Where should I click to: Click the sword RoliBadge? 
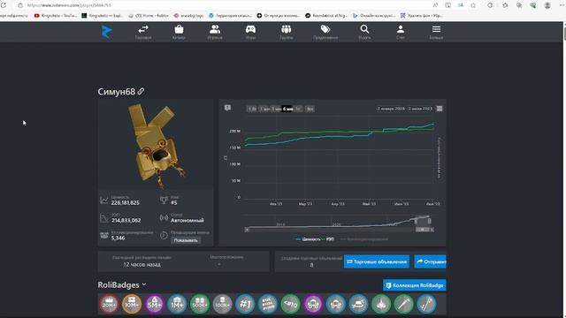click(x=404, y=304)
